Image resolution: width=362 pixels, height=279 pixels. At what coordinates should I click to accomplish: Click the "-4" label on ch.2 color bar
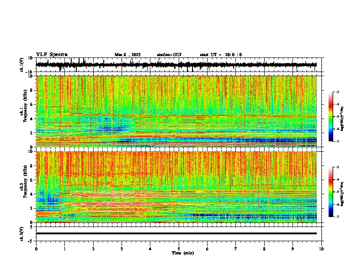[337, 180]
